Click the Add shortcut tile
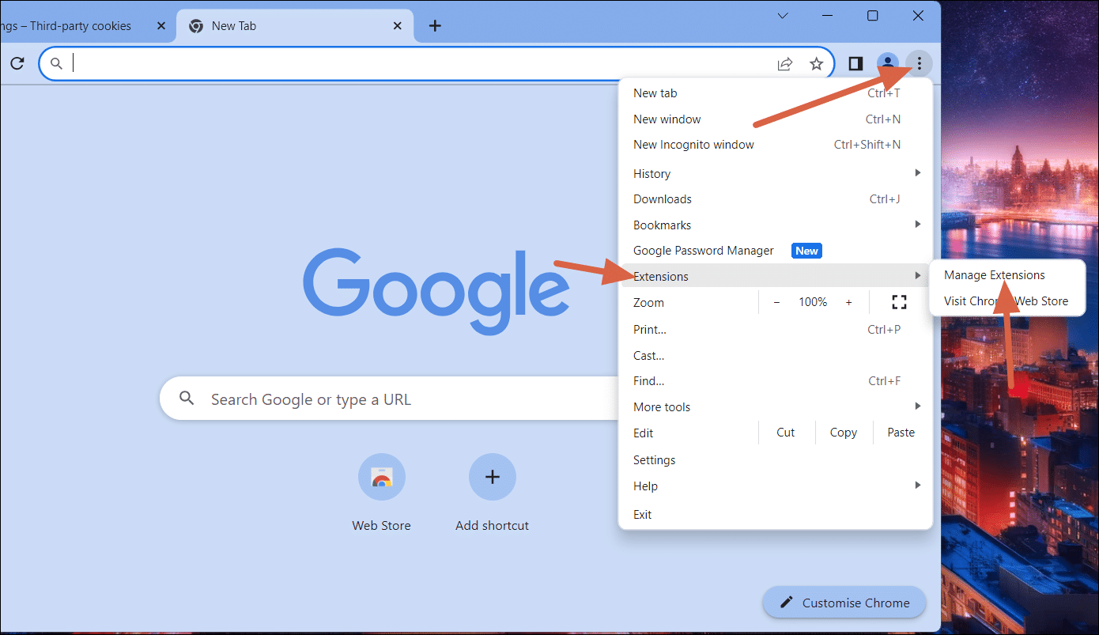Image resolution: width=1099 pixels, height=635 pixels. point(492,477)
